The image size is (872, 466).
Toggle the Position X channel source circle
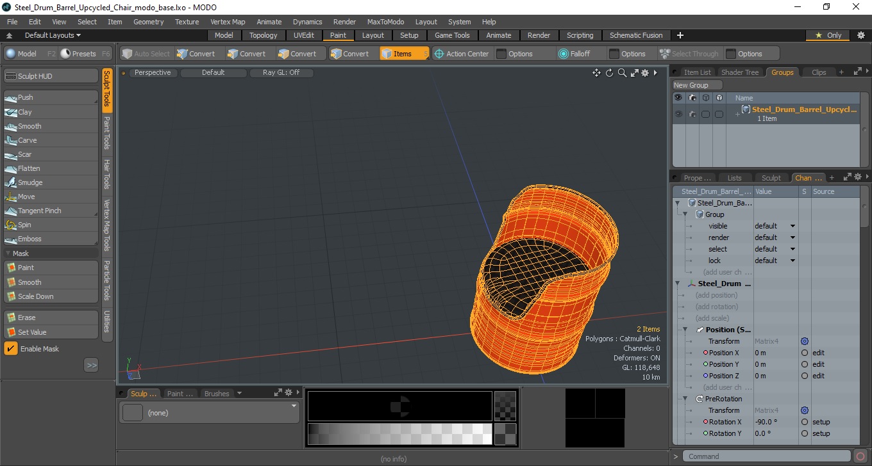coord(805,353)
